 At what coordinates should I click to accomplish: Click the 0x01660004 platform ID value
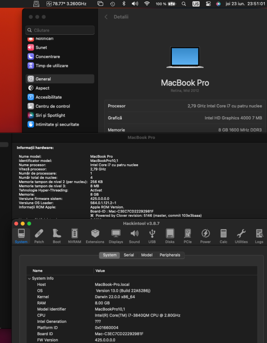(x=106, y=328)
